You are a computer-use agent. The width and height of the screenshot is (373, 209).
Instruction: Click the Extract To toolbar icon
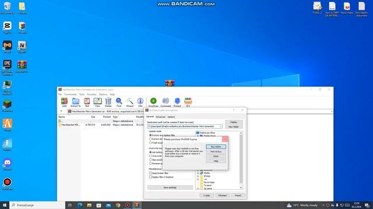tap(76, 102)
